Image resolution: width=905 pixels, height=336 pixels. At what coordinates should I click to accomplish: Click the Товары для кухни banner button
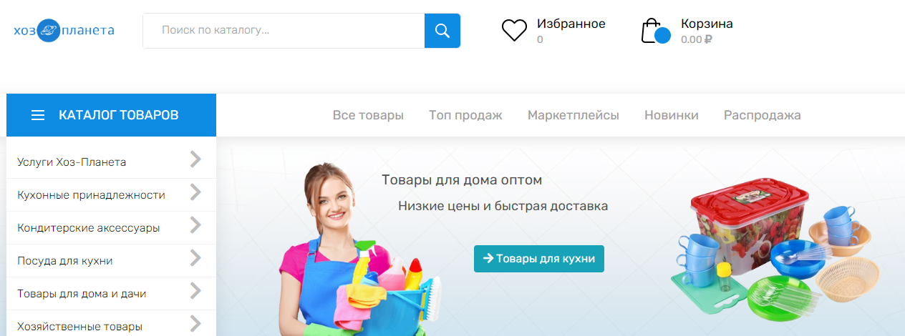pos(539,259)
